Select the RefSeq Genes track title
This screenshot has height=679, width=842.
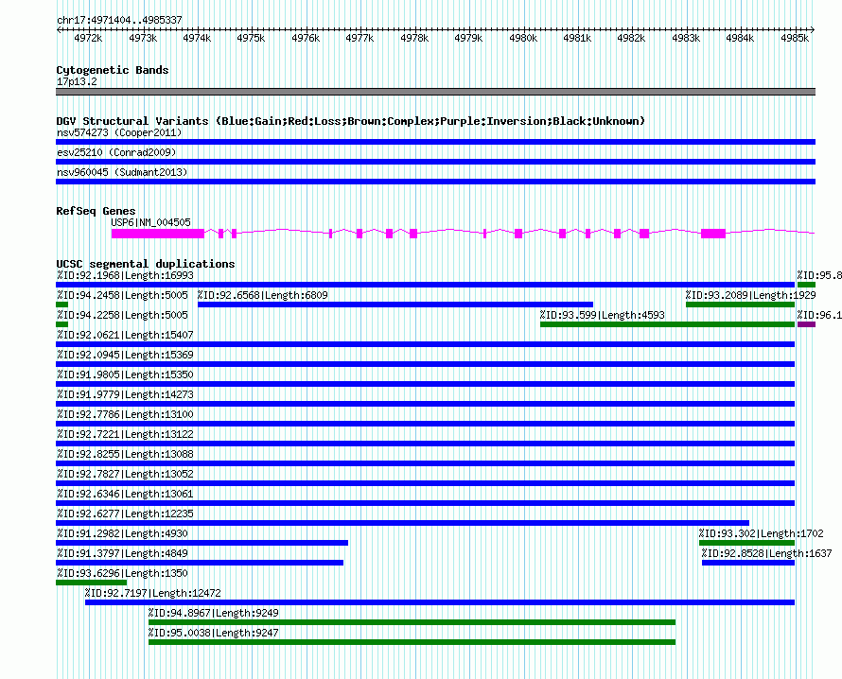[96, 210]
